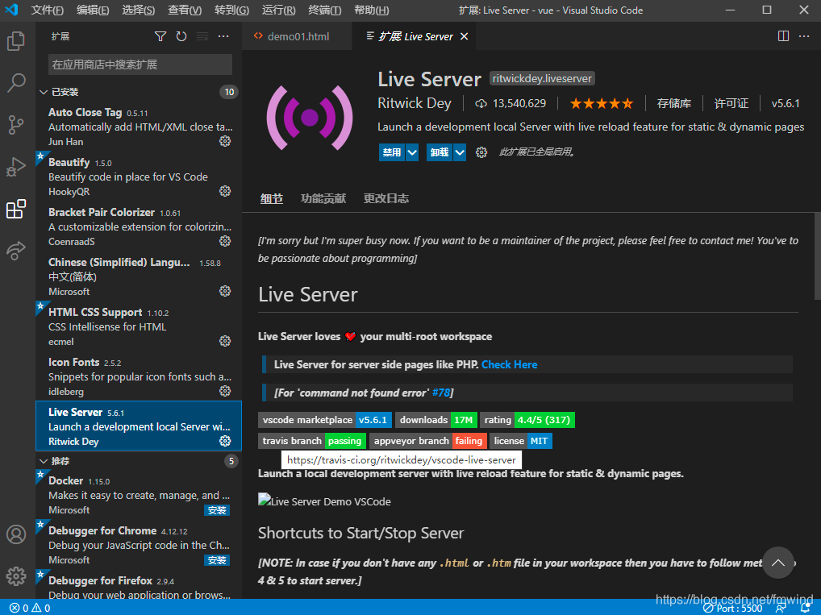Open extensions panel more actions menu
Image resolution: width=821 pixels, height=615 pixels.
click(x=223, y=36)
